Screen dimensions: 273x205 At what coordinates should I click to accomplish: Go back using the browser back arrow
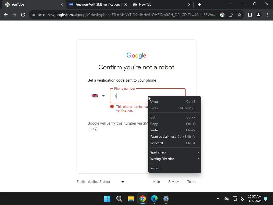6,15
